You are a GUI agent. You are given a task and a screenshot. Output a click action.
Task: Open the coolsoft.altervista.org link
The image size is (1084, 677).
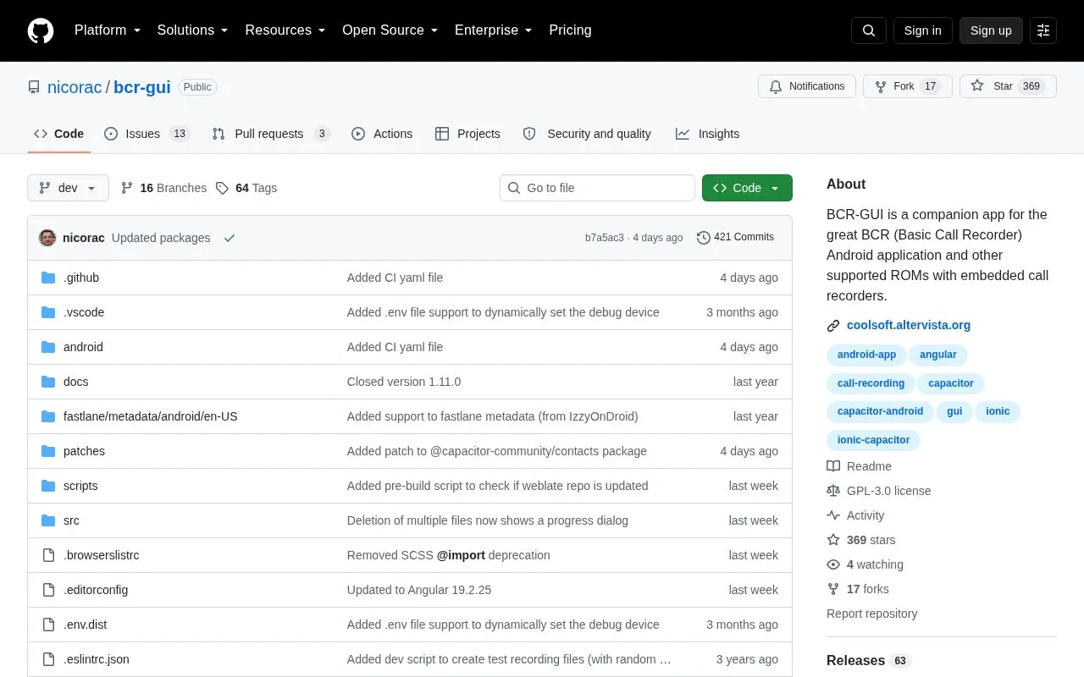tap(909, 325)
